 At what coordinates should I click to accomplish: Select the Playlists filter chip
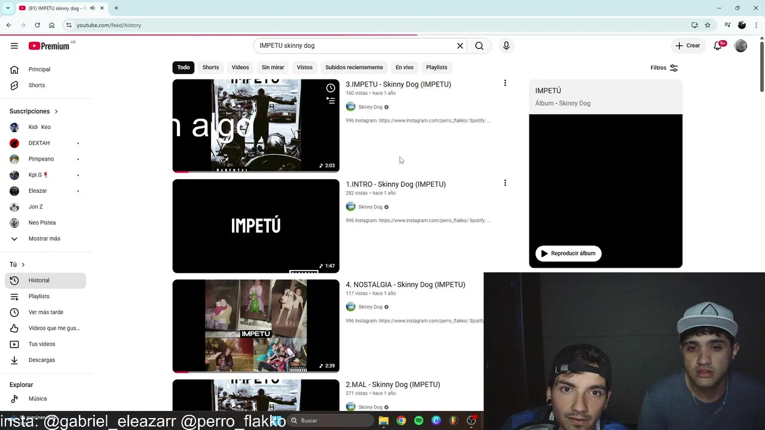click(x=436, y=67)
